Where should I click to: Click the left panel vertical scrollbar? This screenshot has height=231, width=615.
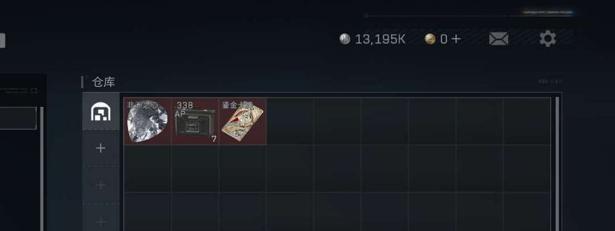[x=42, y=169]
